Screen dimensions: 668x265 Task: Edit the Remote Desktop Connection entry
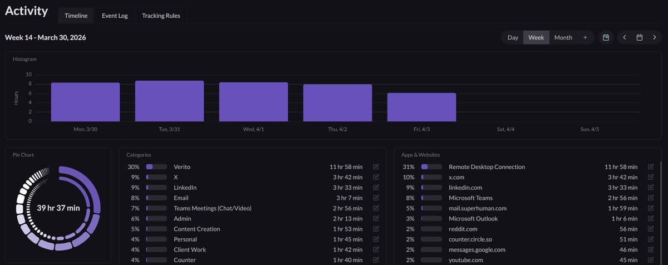click(651, 167)
